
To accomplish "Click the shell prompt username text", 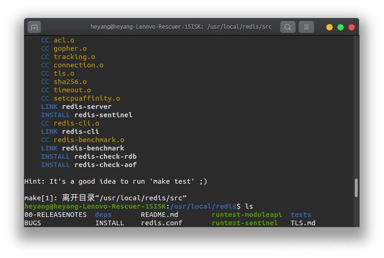I will click(x=95, y=206).
